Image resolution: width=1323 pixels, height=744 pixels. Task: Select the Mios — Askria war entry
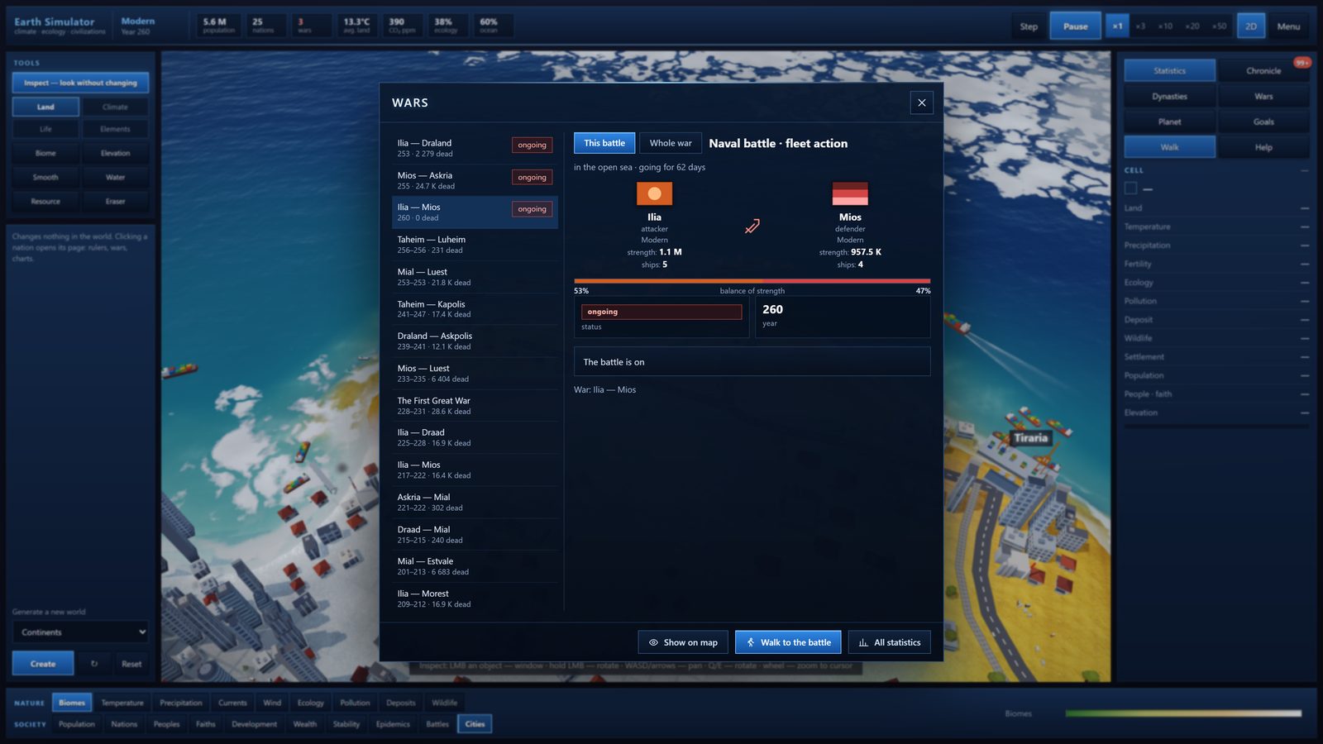pos(475,180)
